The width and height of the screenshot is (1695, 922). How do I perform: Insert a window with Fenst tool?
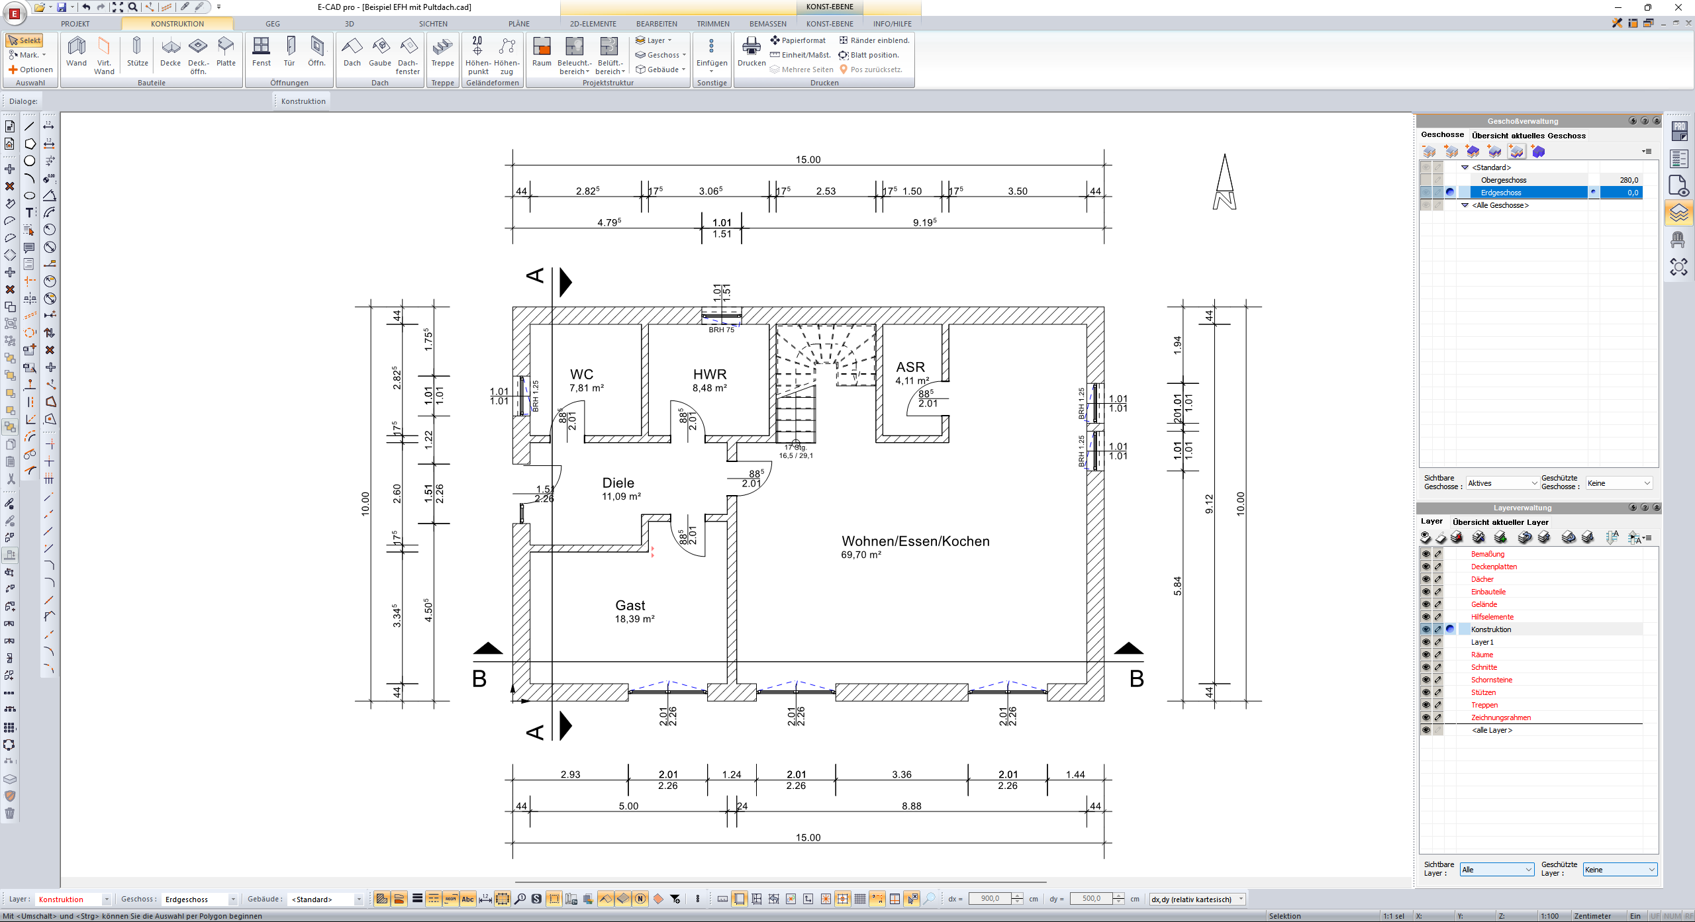click(261, 52)
